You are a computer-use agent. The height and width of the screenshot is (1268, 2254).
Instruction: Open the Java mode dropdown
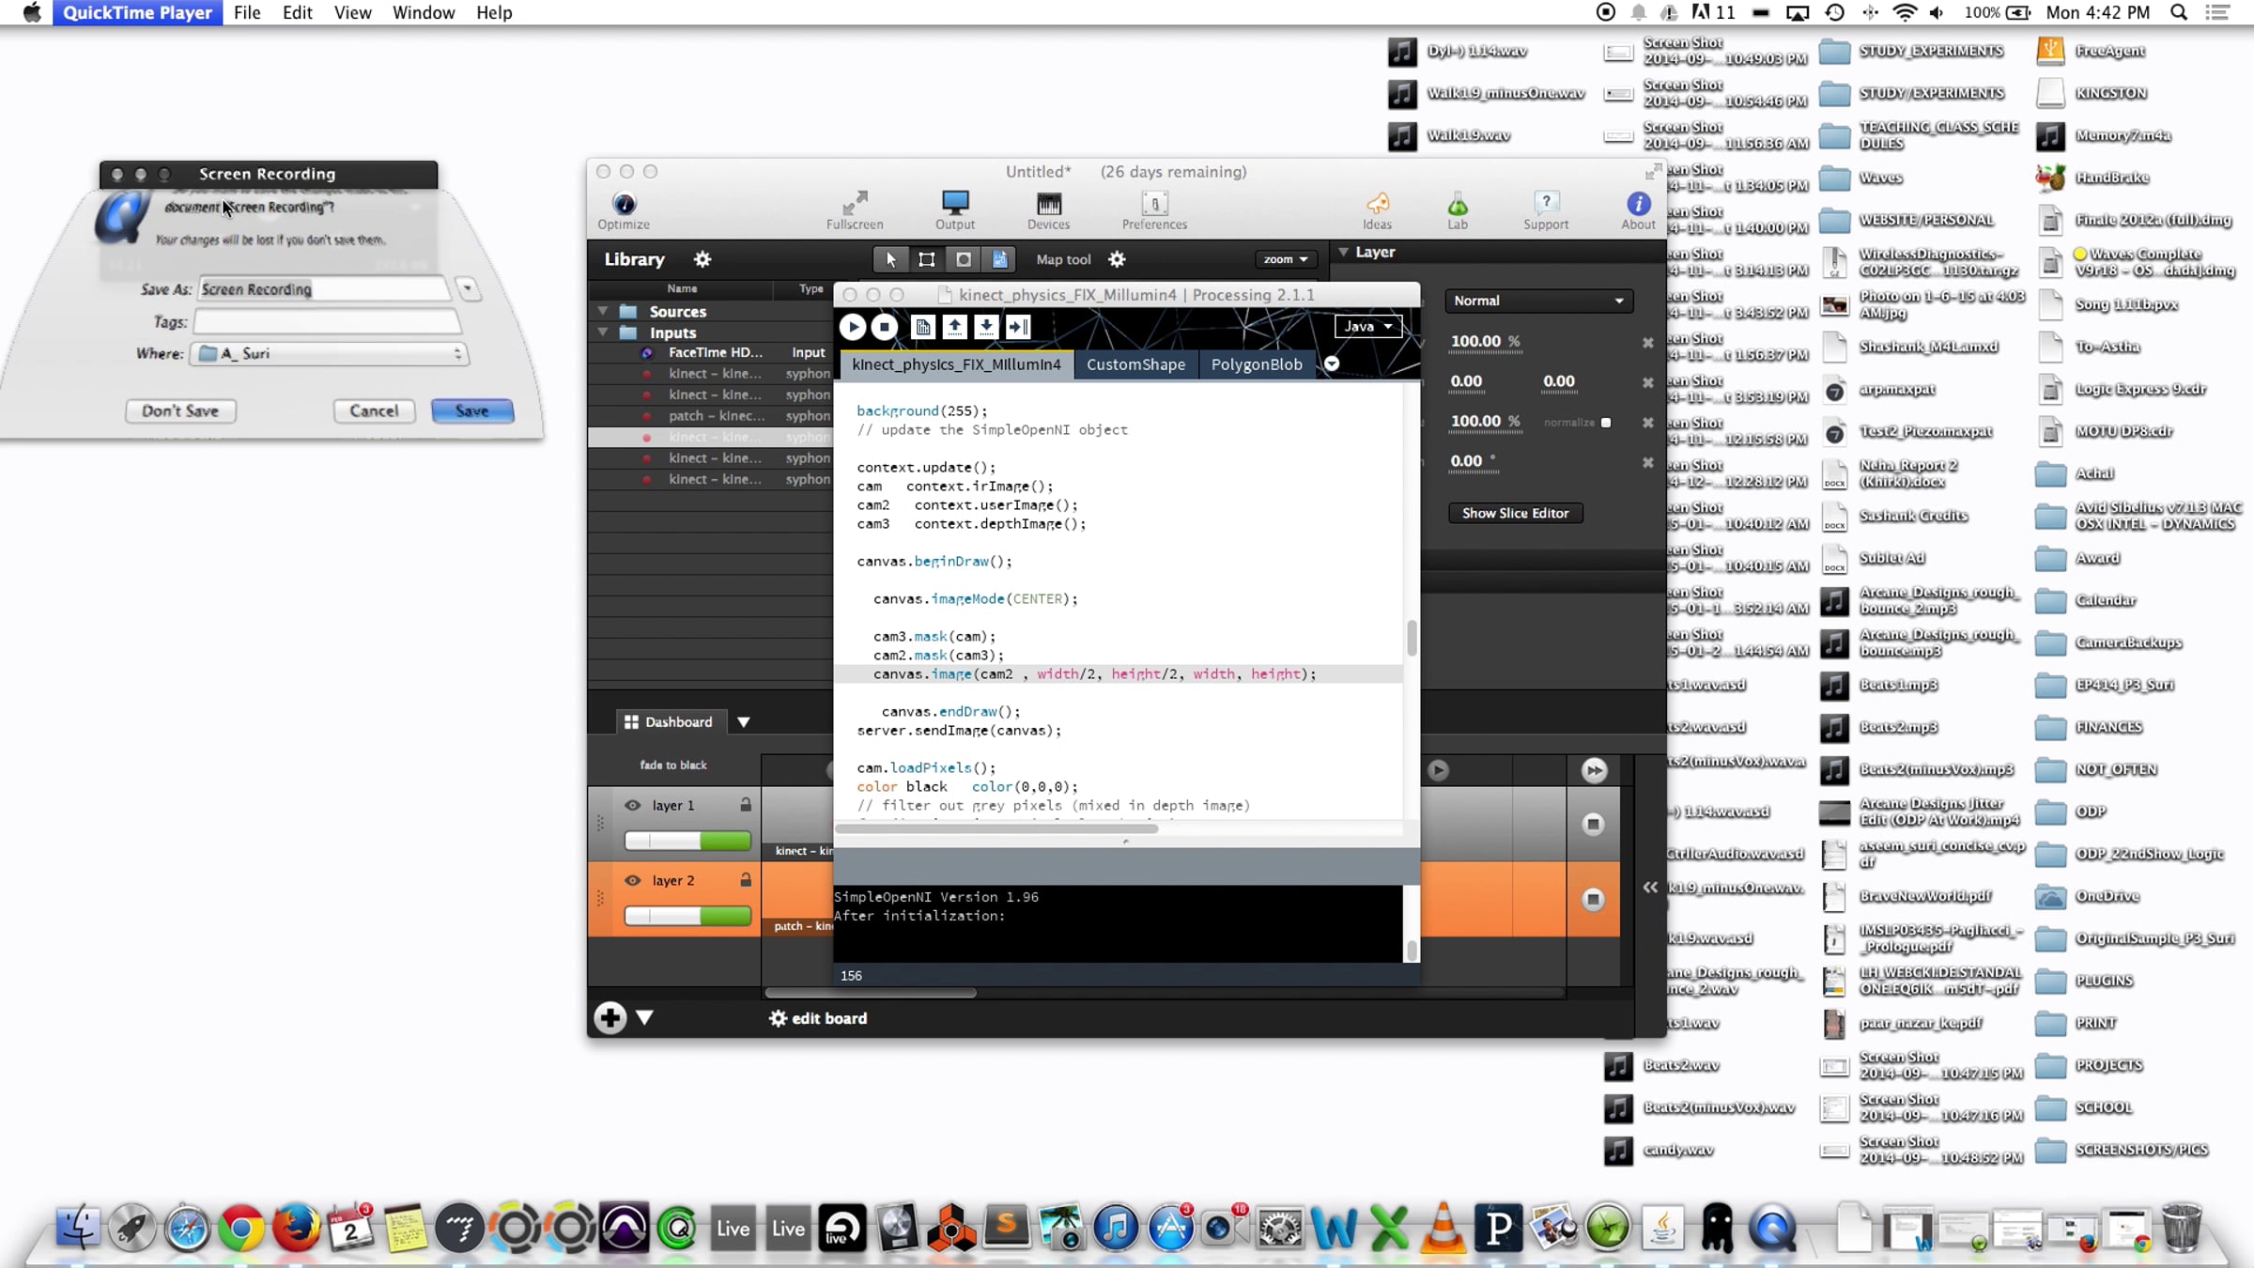(x=1367, y=326)
